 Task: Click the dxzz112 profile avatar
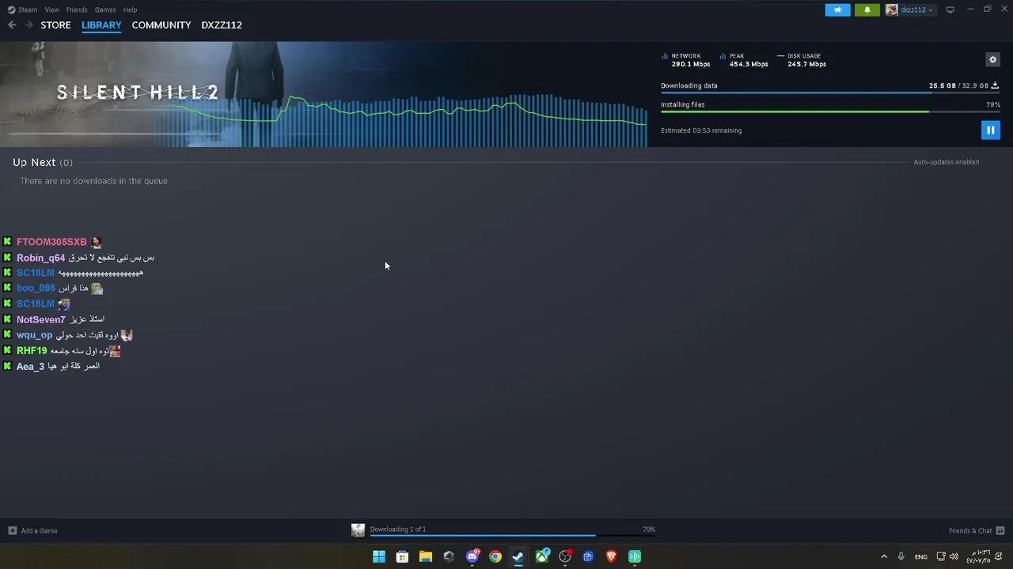(x=892, y=9)
